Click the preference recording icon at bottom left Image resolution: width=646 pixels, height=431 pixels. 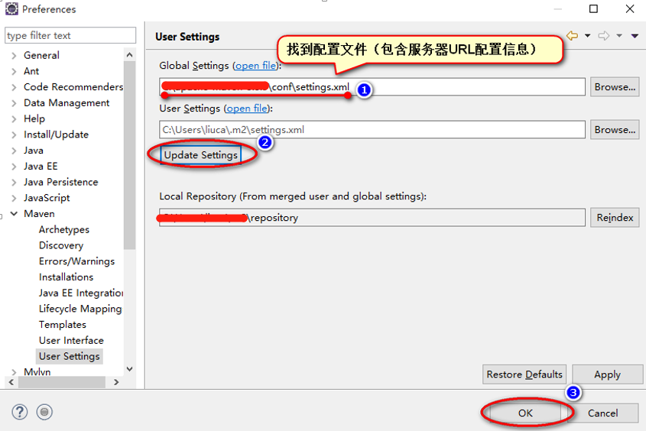pos(45,412)
